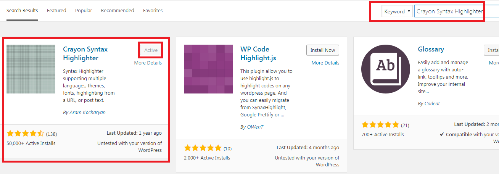Click the WP Code Highlight.js purple icon
The width and height of the screenshot is (499, 174).
(x=208, y=69)
